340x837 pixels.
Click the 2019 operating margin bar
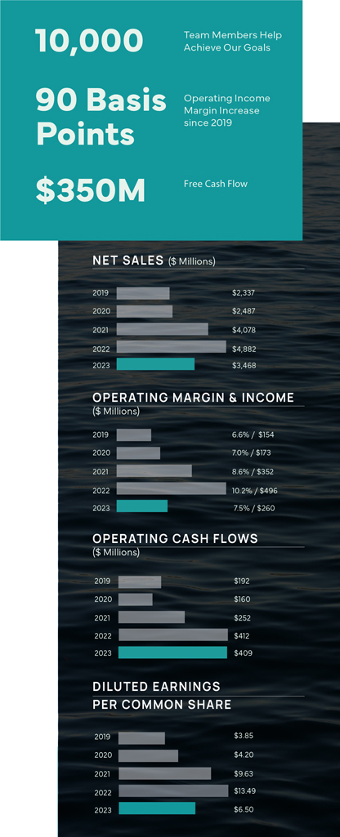click(x=134, y=434)
